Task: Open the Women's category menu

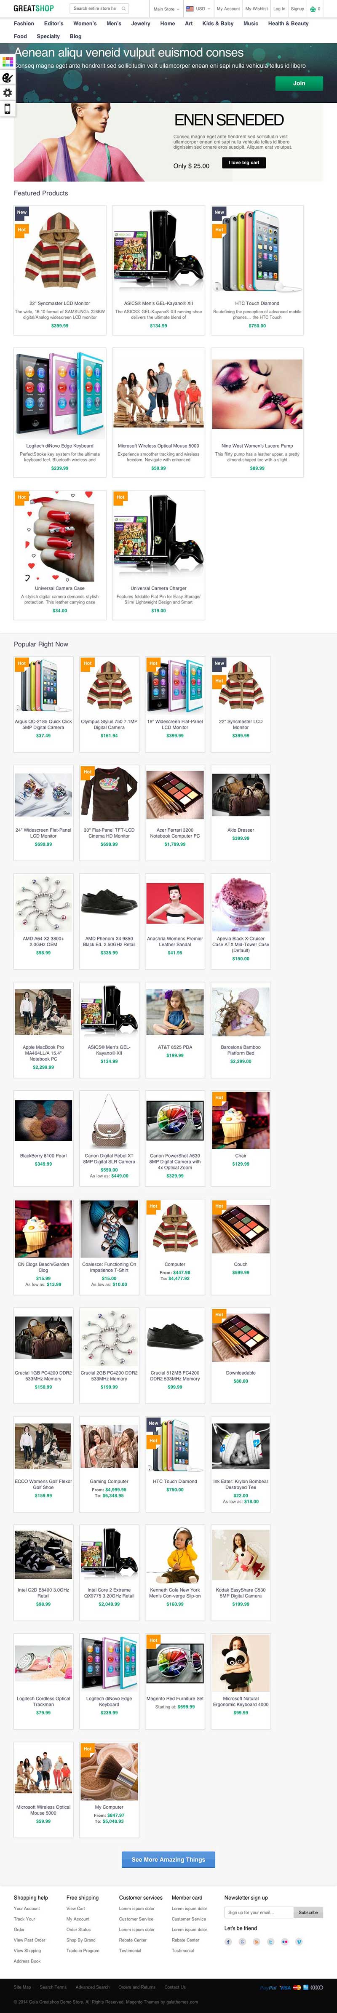Action: pos(84,24)
